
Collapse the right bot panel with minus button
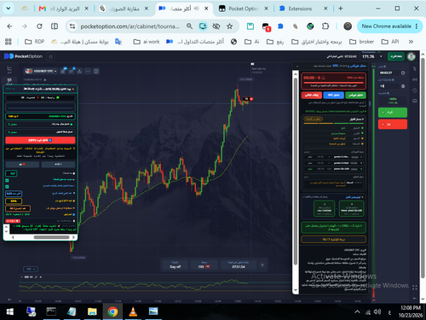[x=297, y=66]
